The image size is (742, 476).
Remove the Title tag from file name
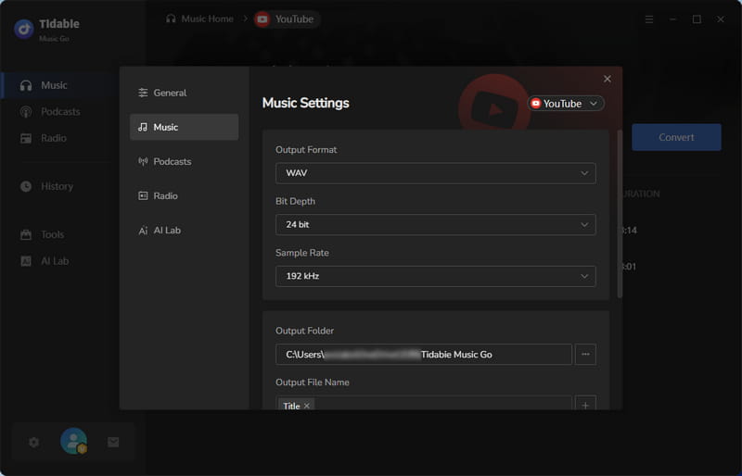307,406
